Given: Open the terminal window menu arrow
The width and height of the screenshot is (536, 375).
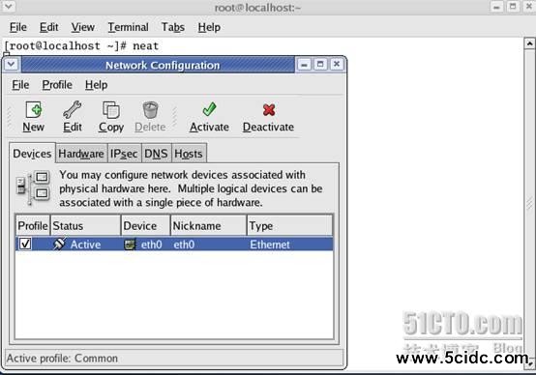Looking at the screenshot, I should click(8, 6).
